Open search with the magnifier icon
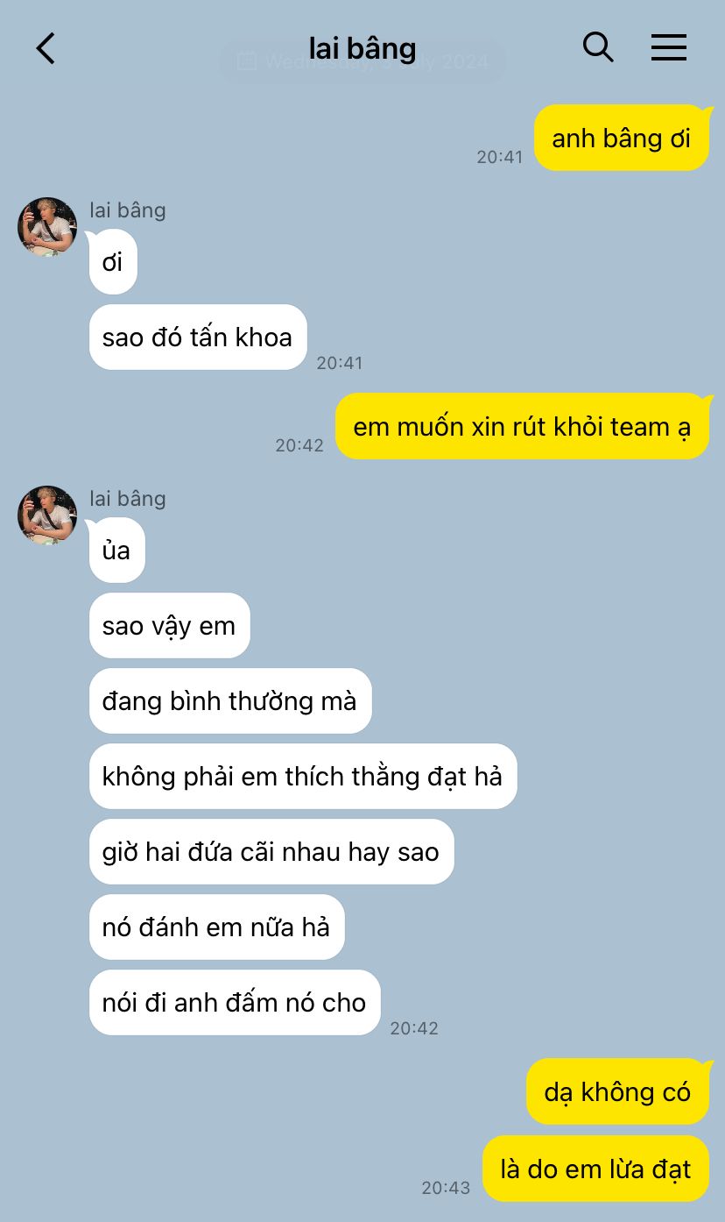 coord(598,47)
